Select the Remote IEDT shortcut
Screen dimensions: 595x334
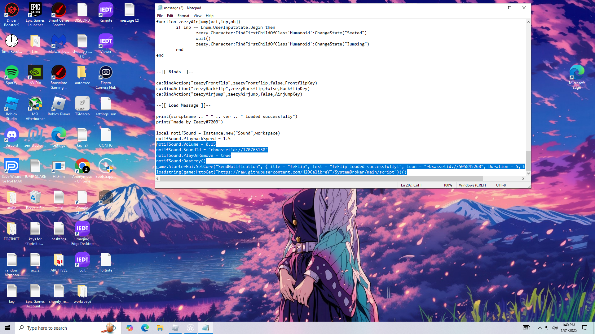pos(106,12)
